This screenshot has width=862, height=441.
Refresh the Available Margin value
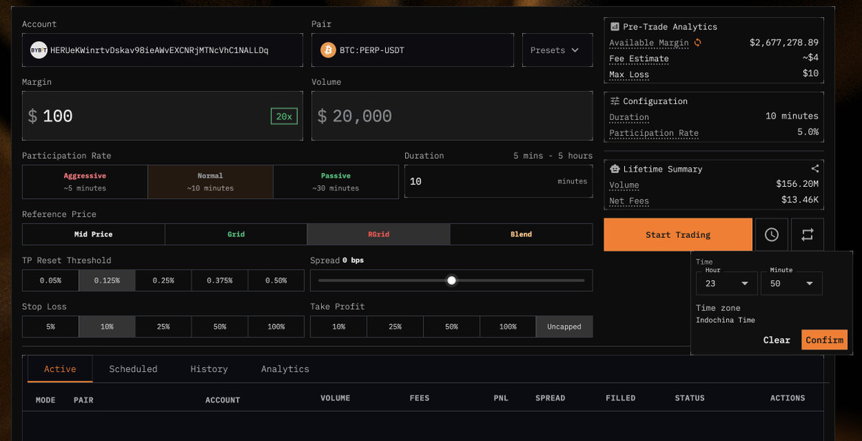[697, 43]
